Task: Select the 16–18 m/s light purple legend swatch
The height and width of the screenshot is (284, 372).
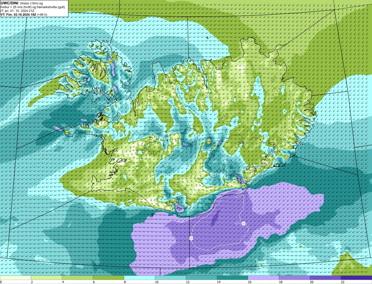Action: tap(263, 278)
